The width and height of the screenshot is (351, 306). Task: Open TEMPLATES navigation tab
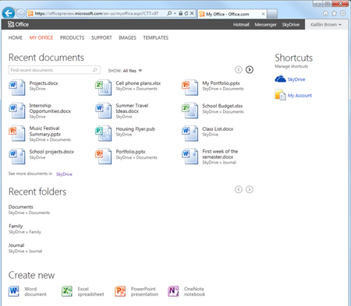coord(155,37)
